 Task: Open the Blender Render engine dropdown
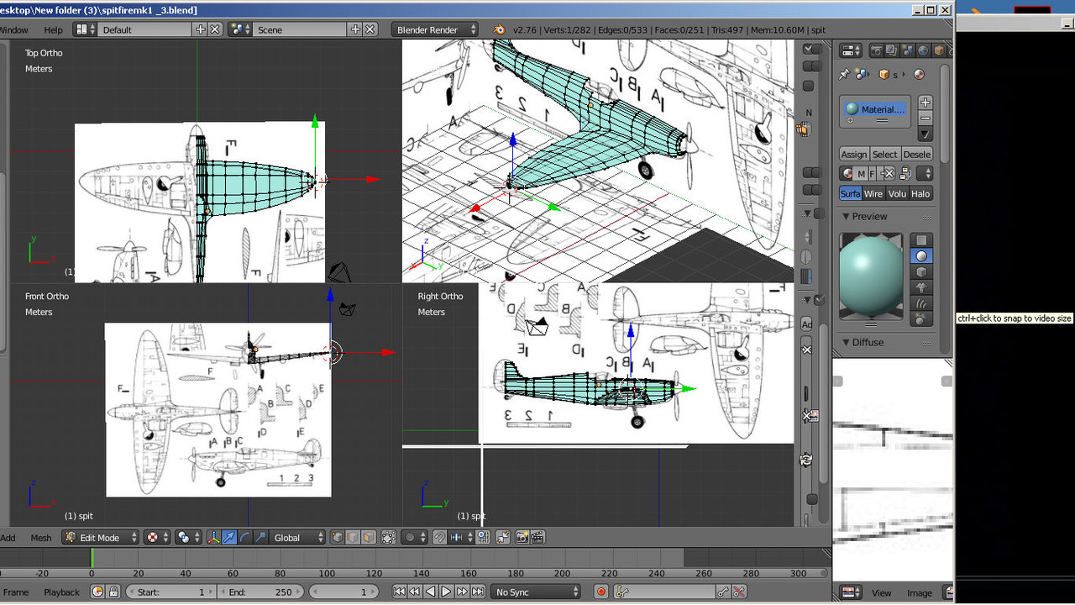[x=435, y=29]
